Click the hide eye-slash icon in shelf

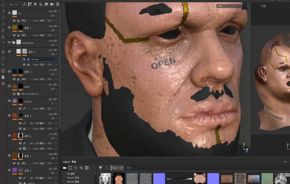81,168
